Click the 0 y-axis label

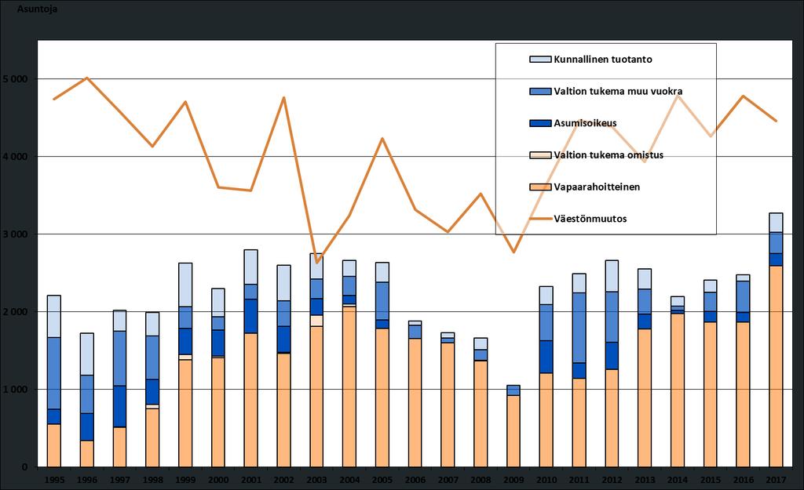point(25,467)
